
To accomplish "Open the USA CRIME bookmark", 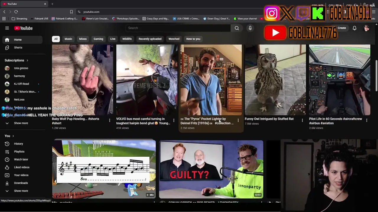I will click(186, 19).
